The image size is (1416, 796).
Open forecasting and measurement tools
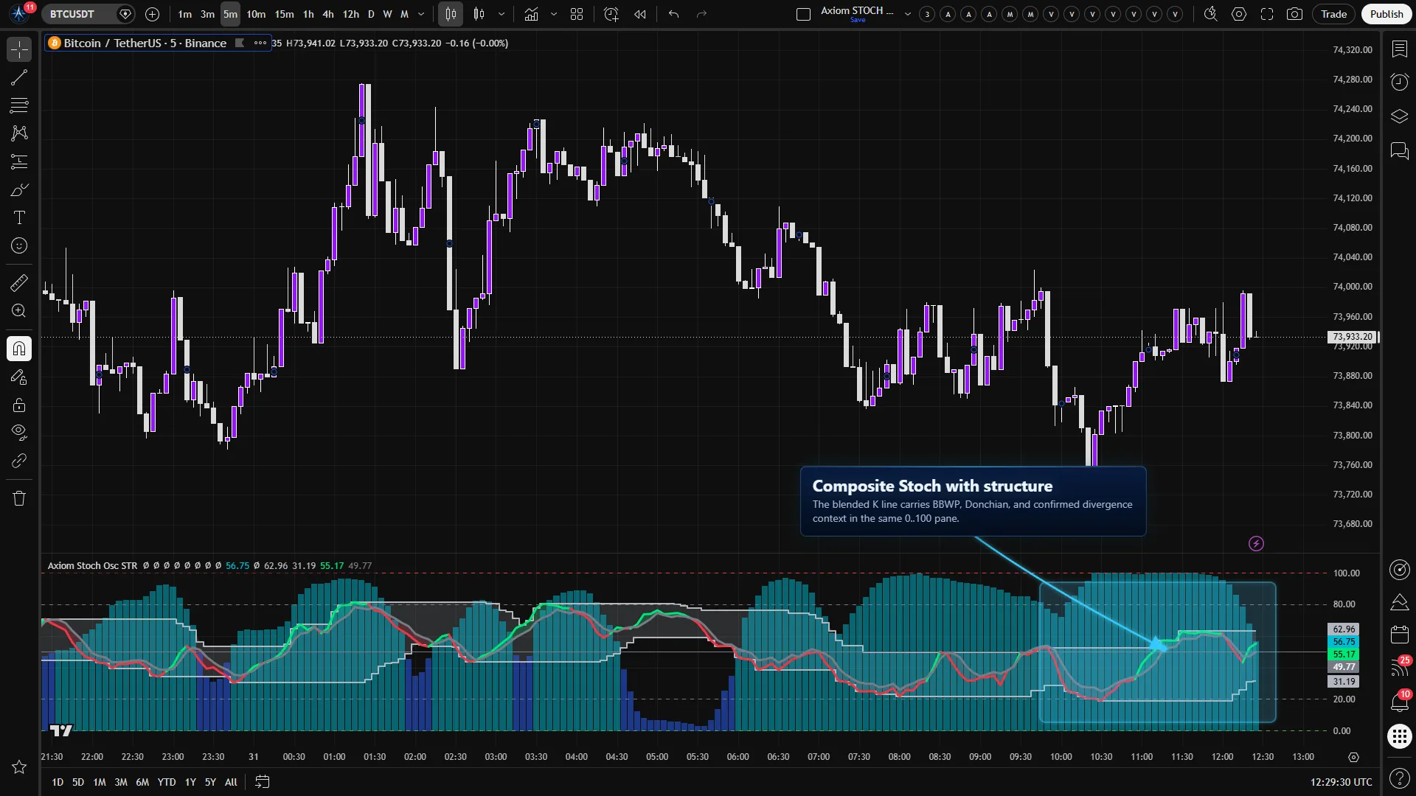19,161
